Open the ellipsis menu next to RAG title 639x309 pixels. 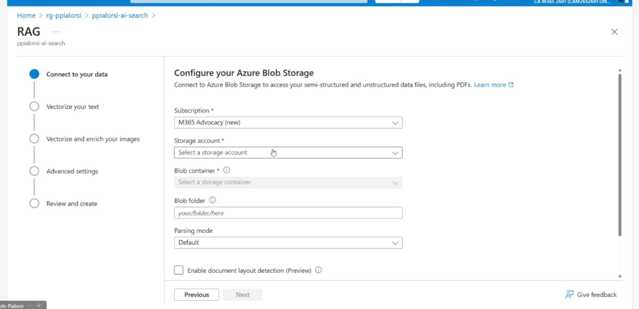pyautogui.click(x=56, y=31)
